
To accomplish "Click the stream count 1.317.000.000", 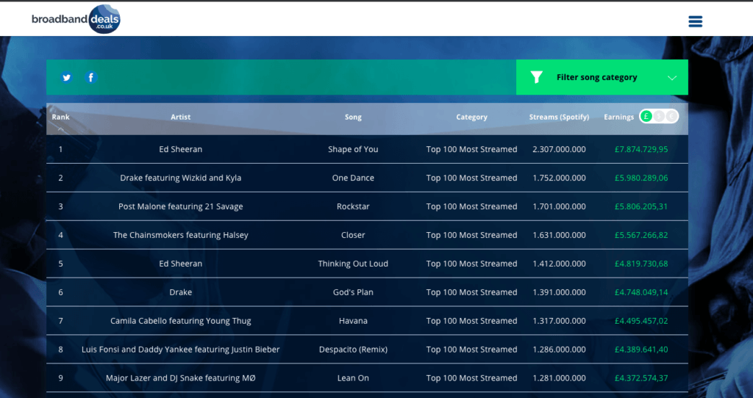I will pos(559,321).
